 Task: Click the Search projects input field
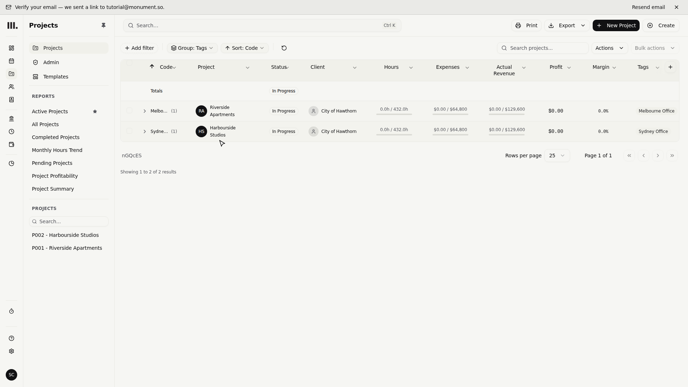pos(543,48)
